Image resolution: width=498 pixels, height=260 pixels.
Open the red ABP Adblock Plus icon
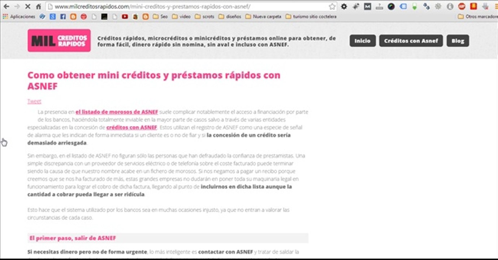462,6
